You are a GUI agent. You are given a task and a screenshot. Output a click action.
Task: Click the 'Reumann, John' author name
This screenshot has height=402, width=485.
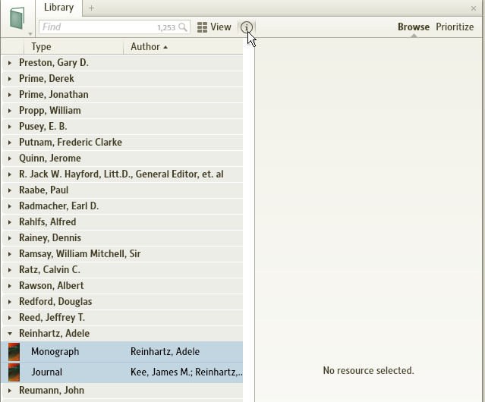click(52, 391)
